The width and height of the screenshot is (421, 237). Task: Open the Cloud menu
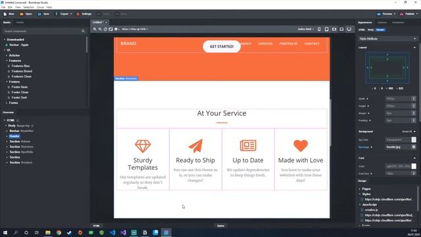click(x=40, y=7)
